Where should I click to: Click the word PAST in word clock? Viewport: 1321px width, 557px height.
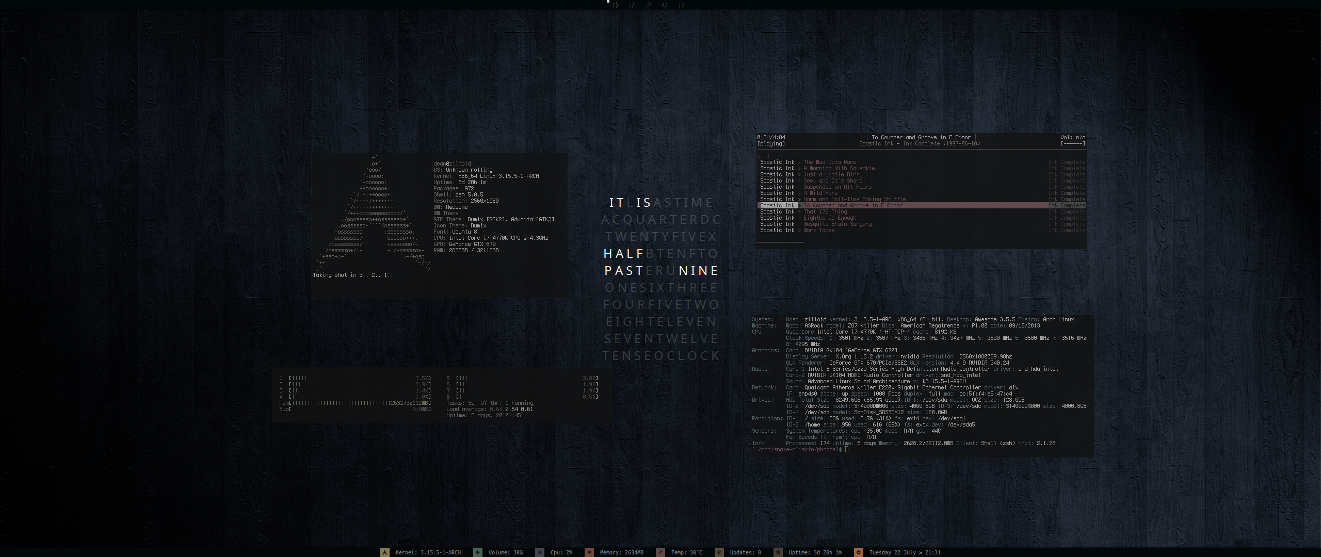click(x=624, y=271)
